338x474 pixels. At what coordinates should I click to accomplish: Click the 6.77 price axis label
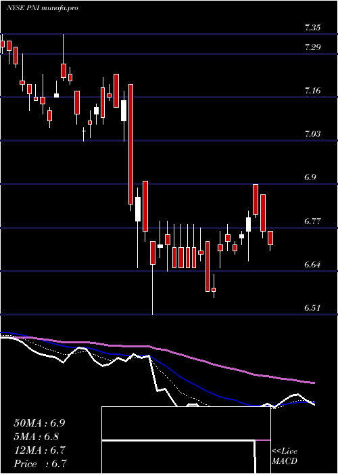tap(312, 221)
